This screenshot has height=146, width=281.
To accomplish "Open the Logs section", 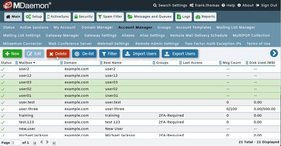I will tap(183, 17).
